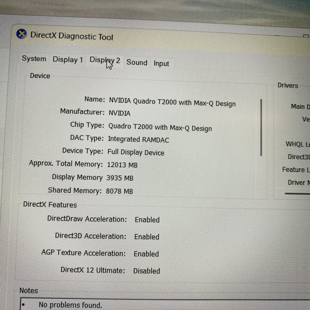Click the "Notes" group heading
This screenshot has width=310, height=310.
pos(29,290)
